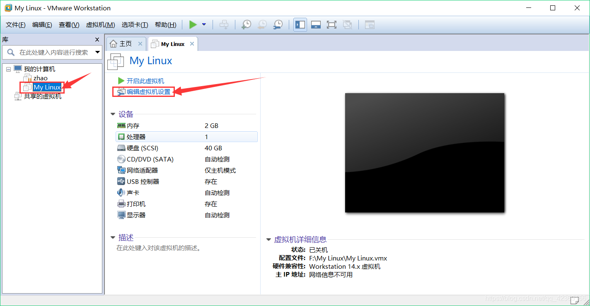This screenshot has height=306, width=590.
Task: Select the zhao virtual machine
Action: (x=41, y=78)
